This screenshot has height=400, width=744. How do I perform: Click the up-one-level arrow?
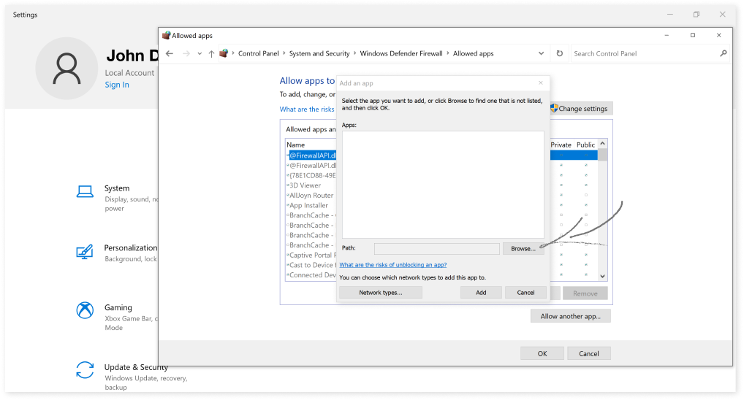pos(211,54)
